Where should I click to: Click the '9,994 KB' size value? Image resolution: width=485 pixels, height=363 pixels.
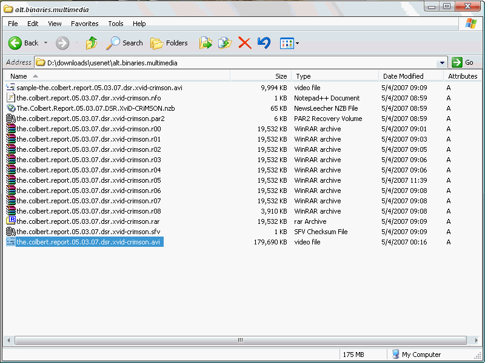pyautogui.click(x=274, y=88)
